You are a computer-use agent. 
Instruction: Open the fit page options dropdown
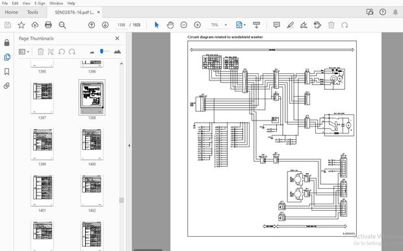[x=240, y=25]
